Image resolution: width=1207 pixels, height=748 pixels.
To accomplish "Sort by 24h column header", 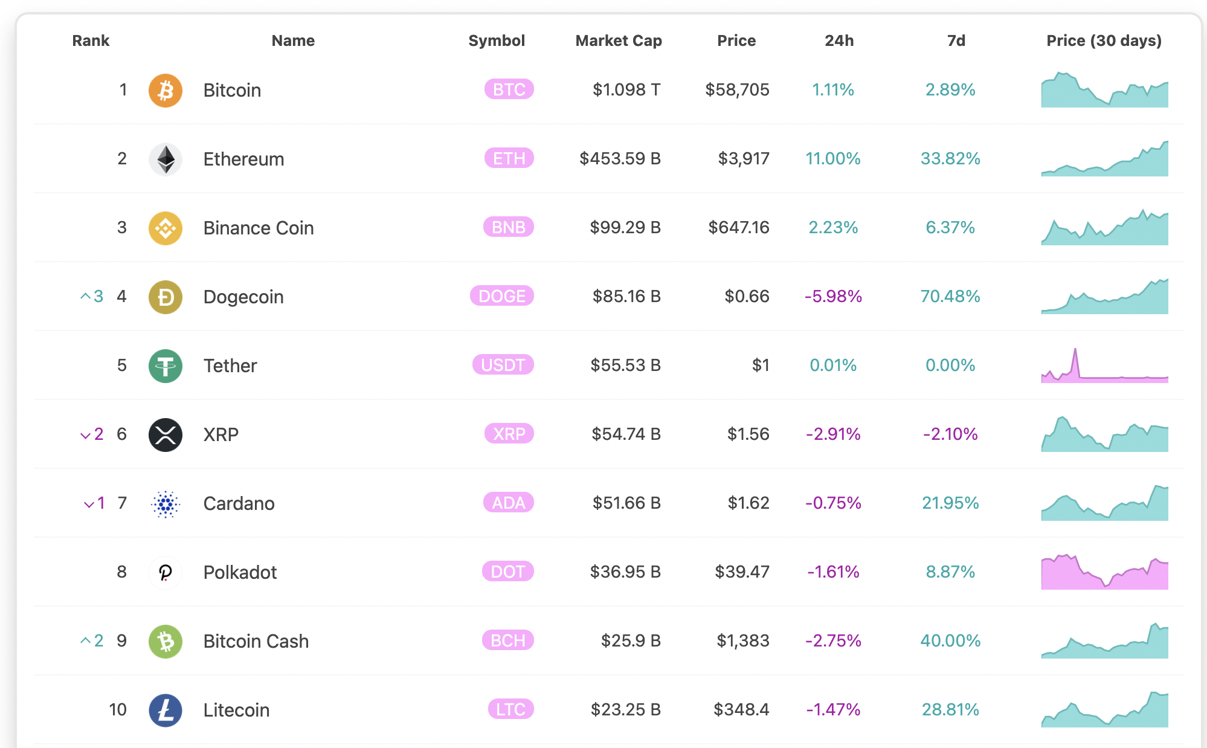I will 838,40.
